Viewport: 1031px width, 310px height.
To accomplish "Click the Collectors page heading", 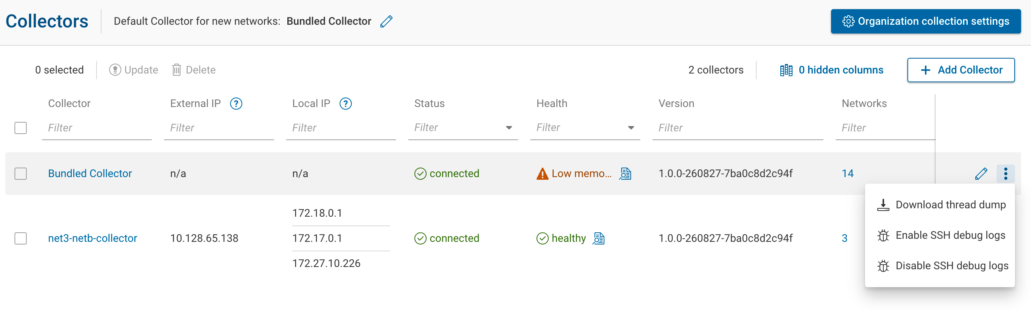I will (x=47, y=21).
